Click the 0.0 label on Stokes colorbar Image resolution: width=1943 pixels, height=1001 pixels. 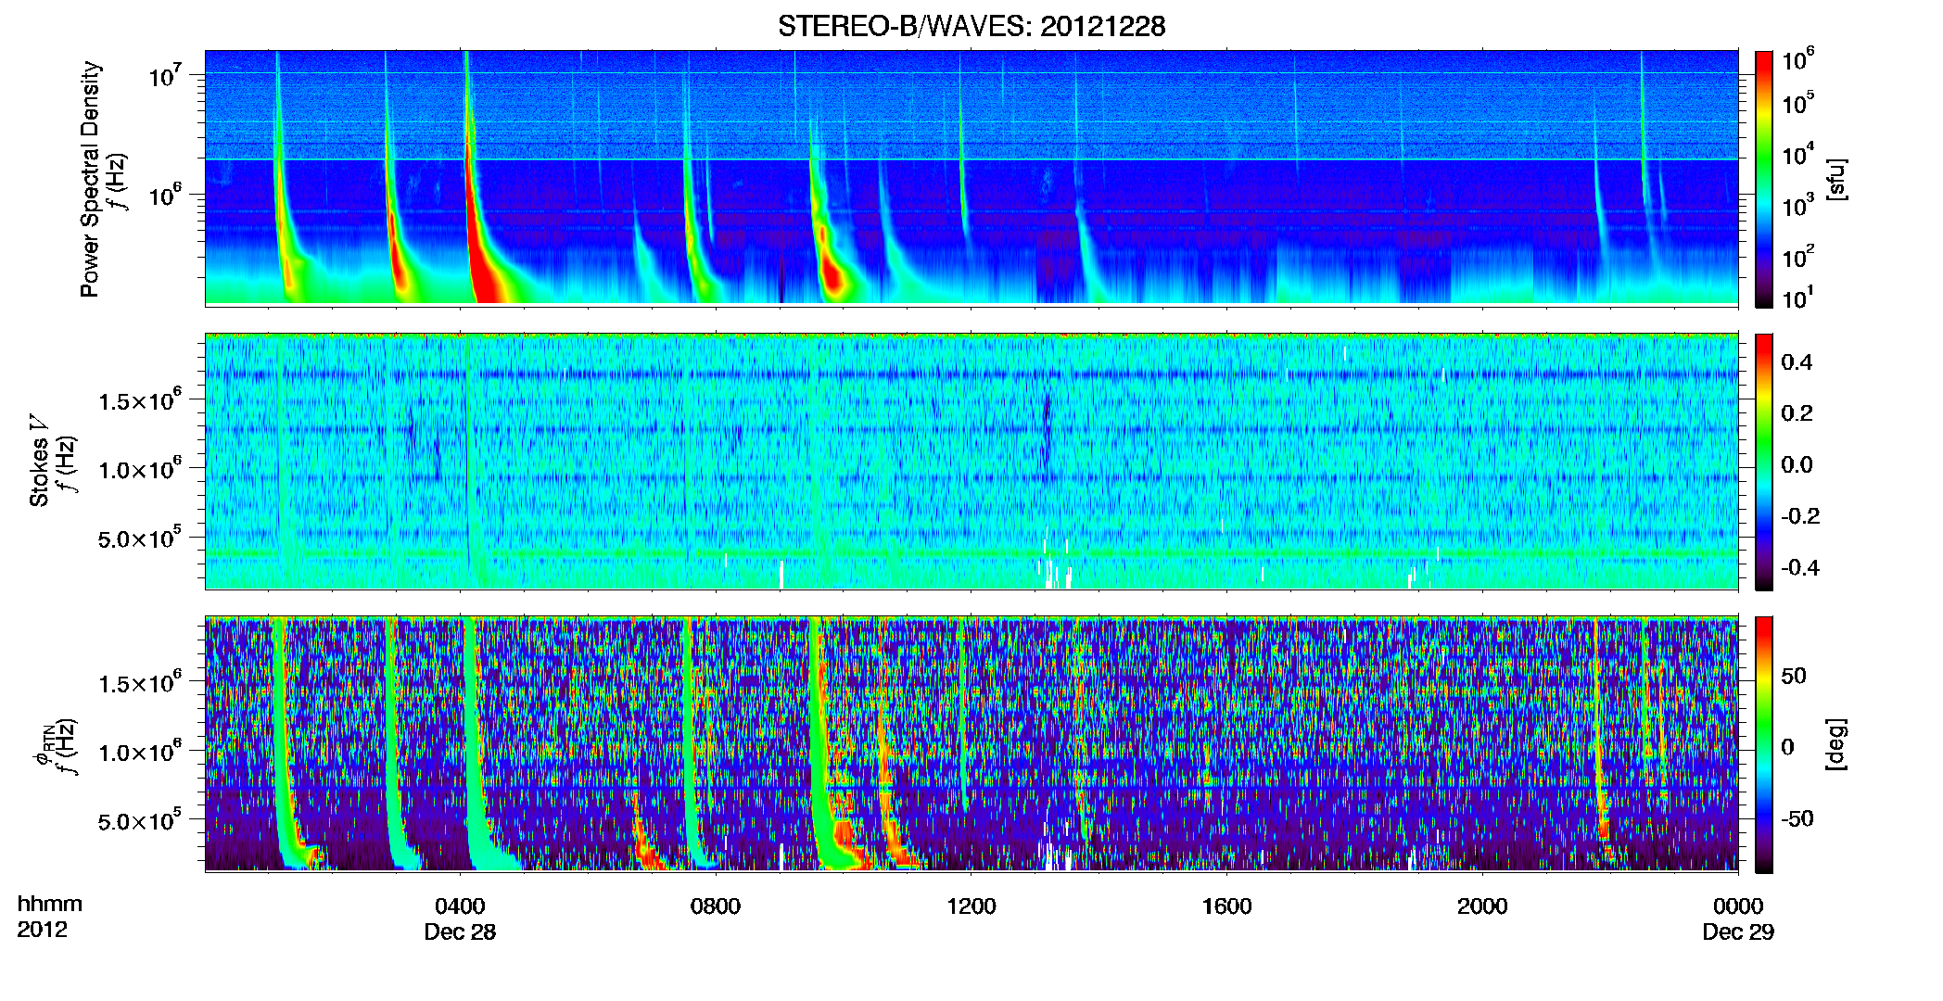pyautogui.click(x=1797, y=465)
